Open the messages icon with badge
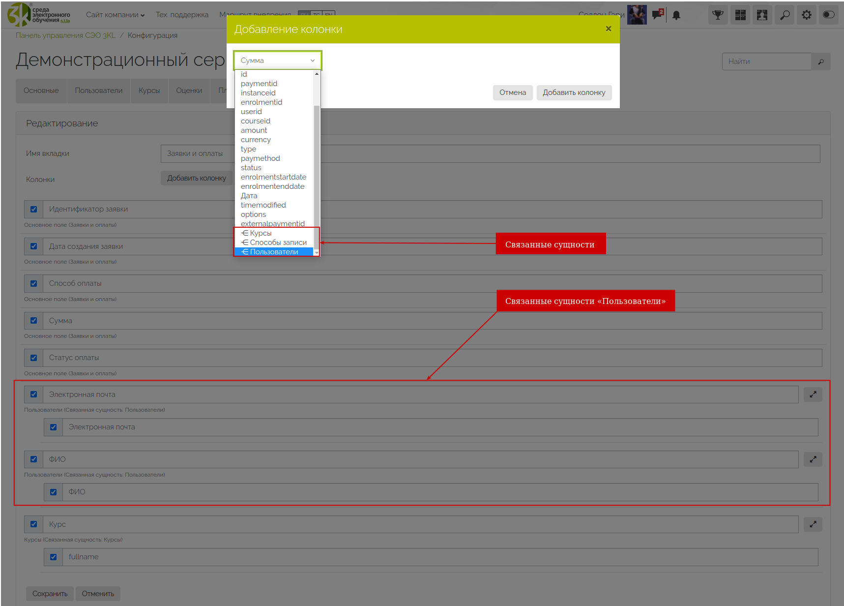The height and width of the screenshot is (606, 844). (657, 15)
